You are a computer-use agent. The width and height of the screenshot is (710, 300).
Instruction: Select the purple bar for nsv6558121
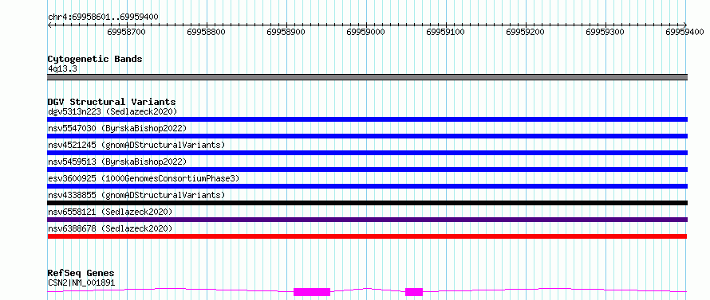click(368, 220)
